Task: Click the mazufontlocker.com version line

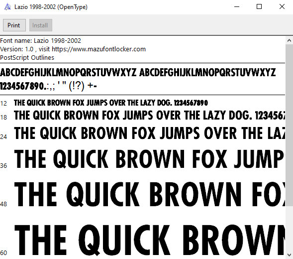Action: 73,49
